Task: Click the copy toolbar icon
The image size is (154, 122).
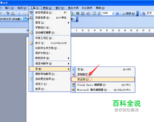Action: point(24,13)
